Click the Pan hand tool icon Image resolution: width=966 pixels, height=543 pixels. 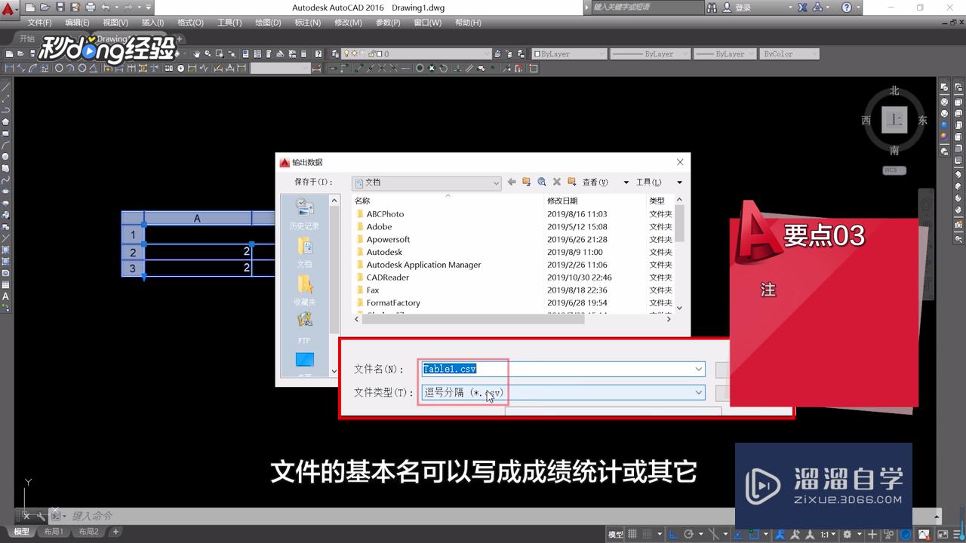pyautogui.click(x=197, y=54)
